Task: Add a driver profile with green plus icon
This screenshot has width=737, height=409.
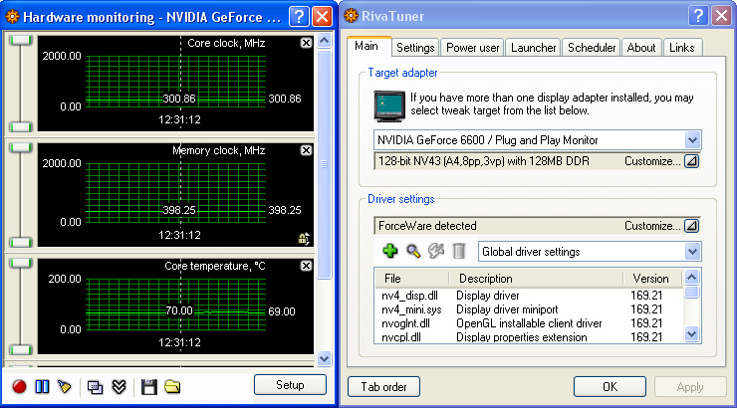Action: point(390,251)
